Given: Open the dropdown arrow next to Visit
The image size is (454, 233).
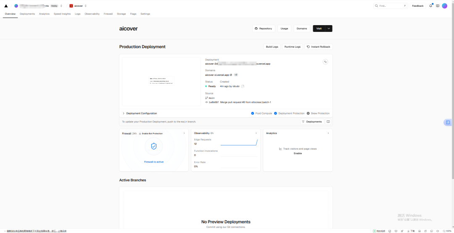Looking at the screenshot, I should 329,28.
